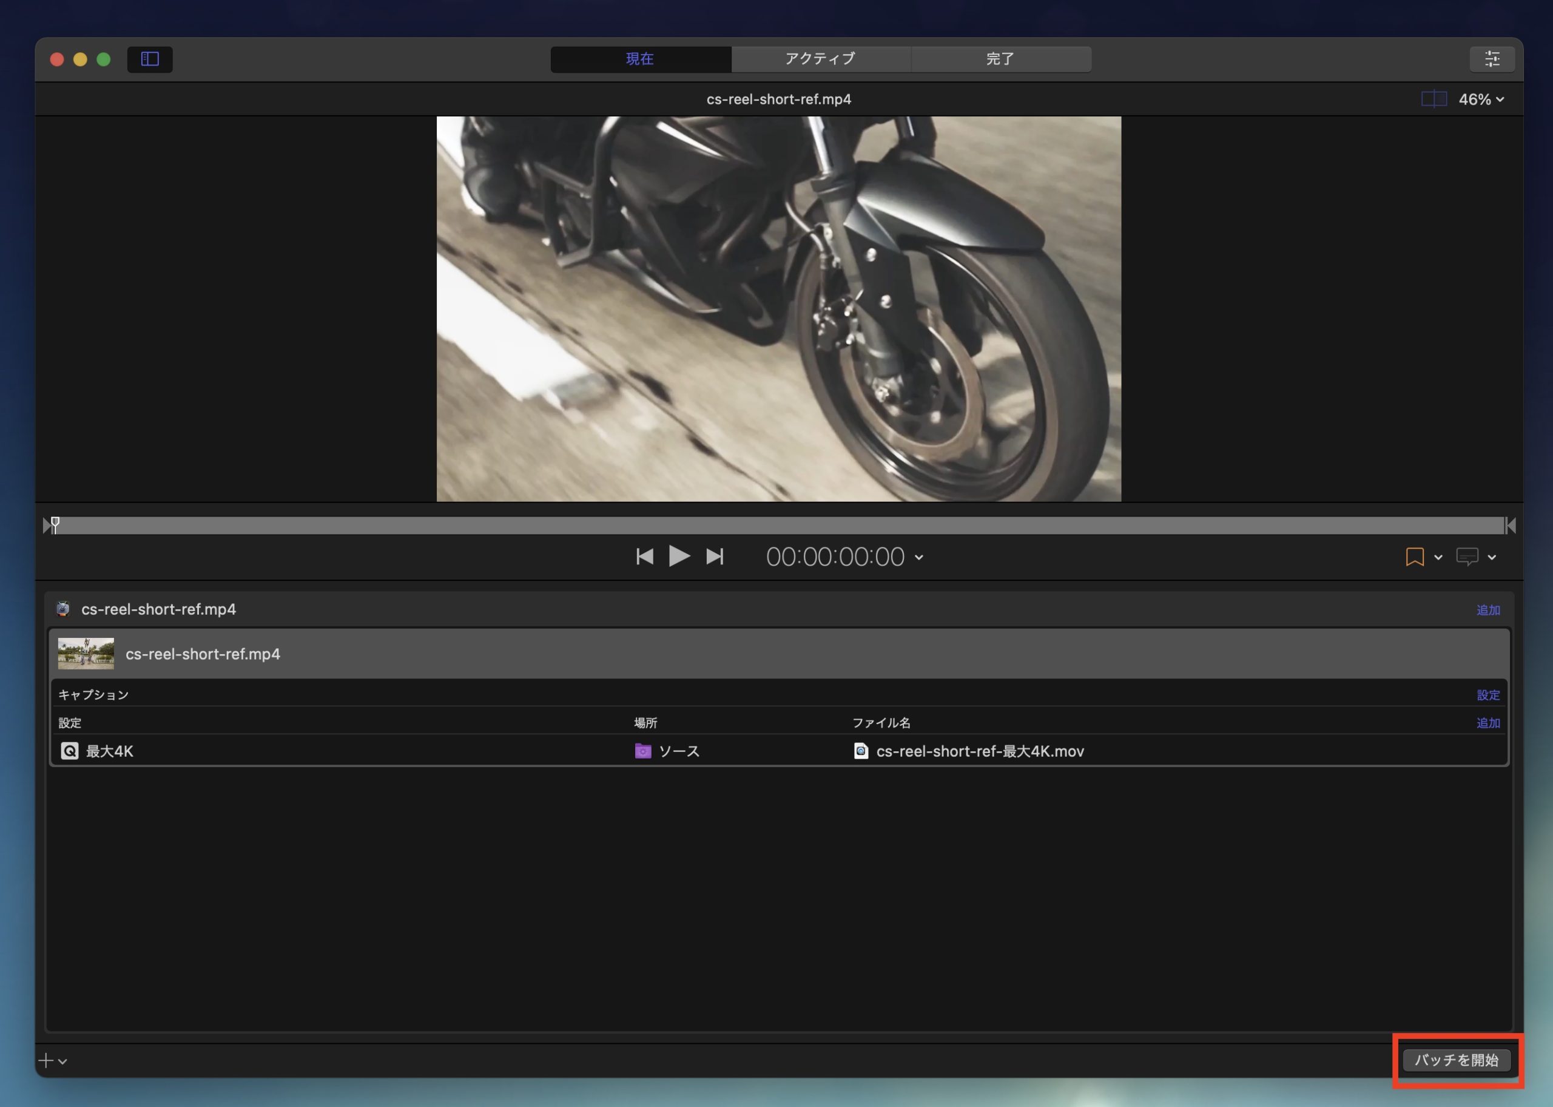
Task: Click the 最大4K QuickTime setting icon
Action: tap(70, 751)
